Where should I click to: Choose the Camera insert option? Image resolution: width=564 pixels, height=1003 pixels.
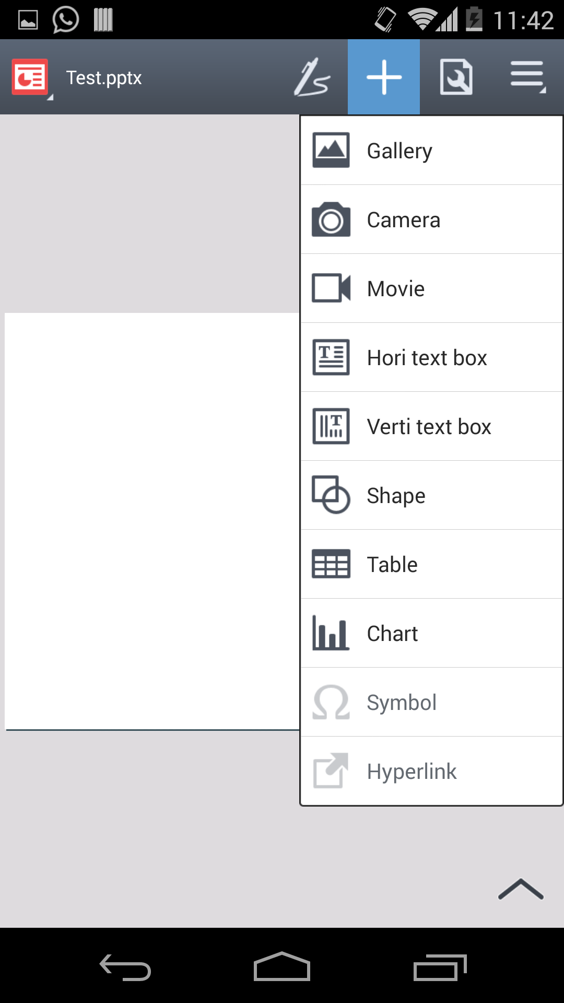pos(431,219)
